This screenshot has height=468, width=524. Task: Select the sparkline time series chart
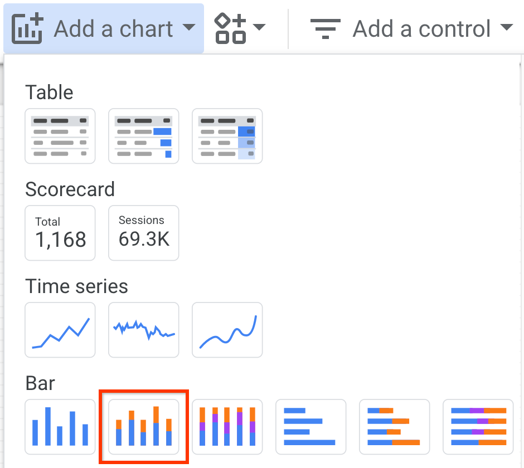(143, 330)
